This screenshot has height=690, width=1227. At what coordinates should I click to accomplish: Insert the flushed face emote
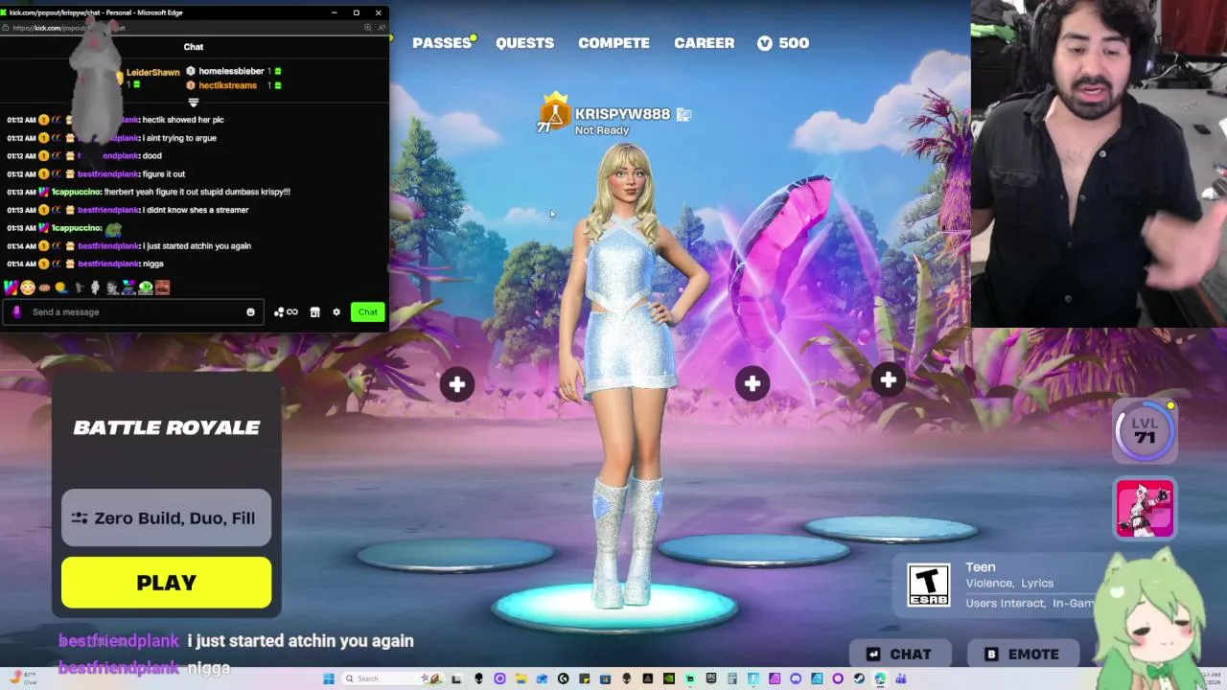(27, 287)
